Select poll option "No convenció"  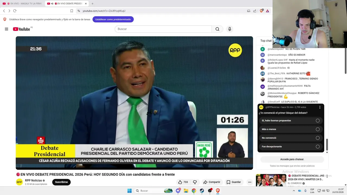tap(291, 138)
